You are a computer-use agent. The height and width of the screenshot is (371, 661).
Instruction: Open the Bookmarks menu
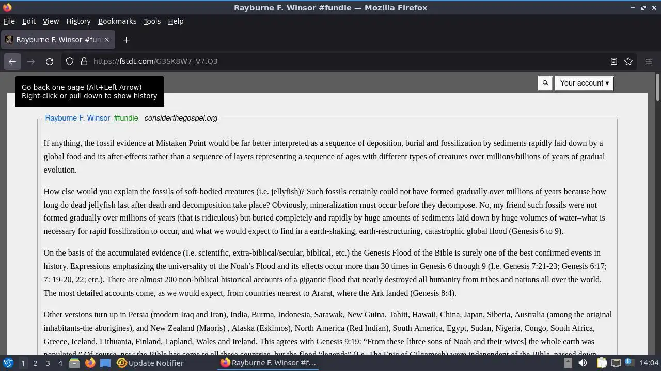pos(117,21)
